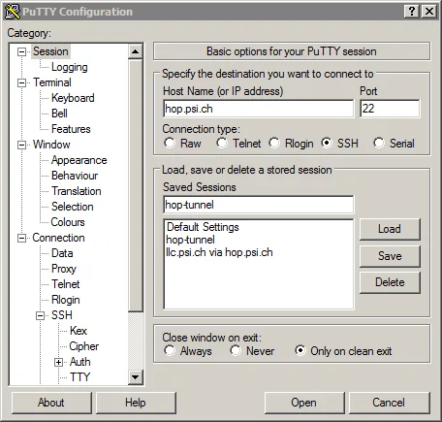The height and width of the screenshot is (422, 442).
Task: Click the Load button
Action: [x=390, y=229]
